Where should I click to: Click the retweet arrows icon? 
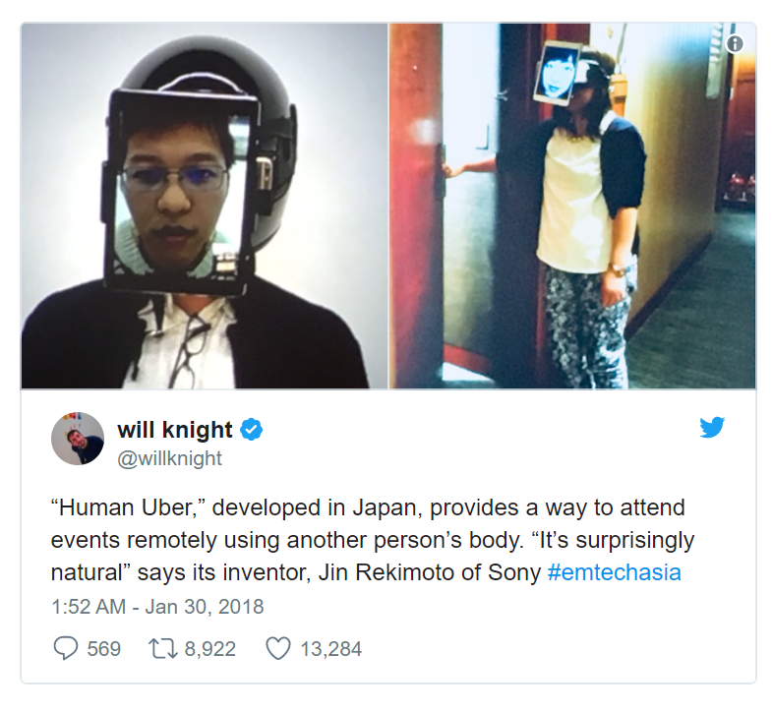click(x=163, y=648)
